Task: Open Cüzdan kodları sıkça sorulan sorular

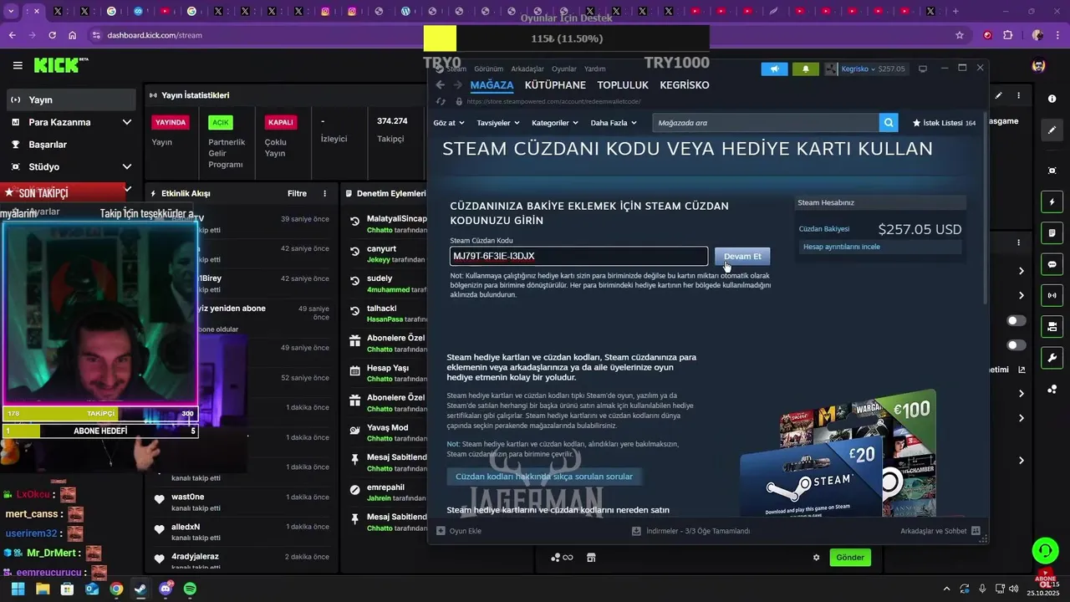Action: pos(544,477)
